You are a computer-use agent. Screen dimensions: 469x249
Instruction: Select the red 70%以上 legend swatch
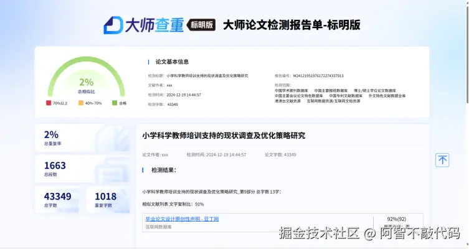[49, 103]
